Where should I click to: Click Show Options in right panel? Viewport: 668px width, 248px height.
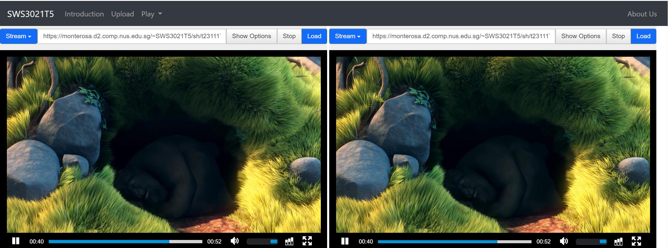click(x=581, y=36)
